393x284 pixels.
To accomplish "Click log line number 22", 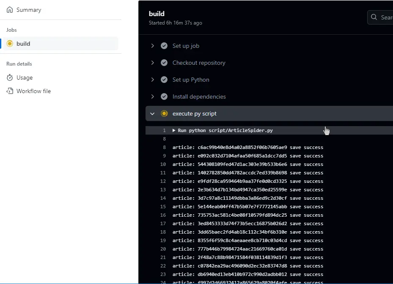I will [163, 266].
